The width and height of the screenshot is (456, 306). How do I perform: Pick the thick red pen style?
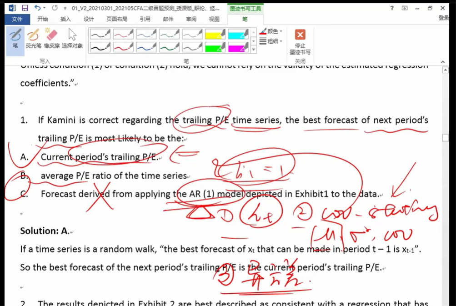[x=123, y=47]
